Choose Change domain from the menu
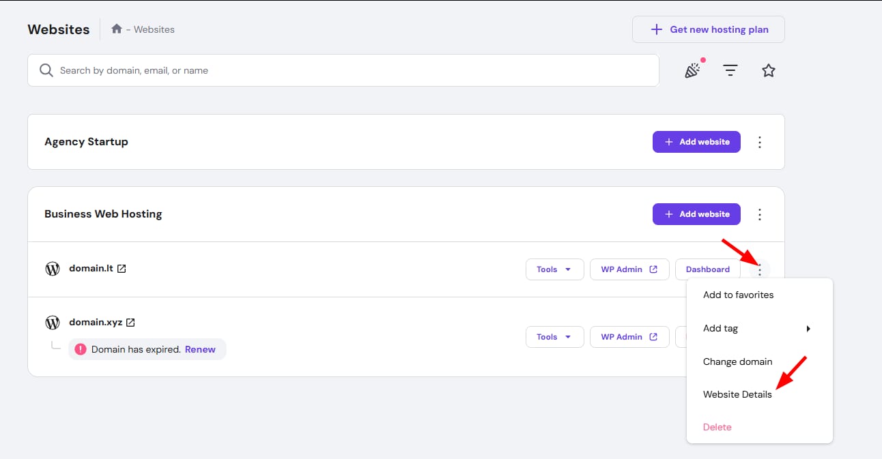This screenshot has height=459, width=882. [737, 361]
